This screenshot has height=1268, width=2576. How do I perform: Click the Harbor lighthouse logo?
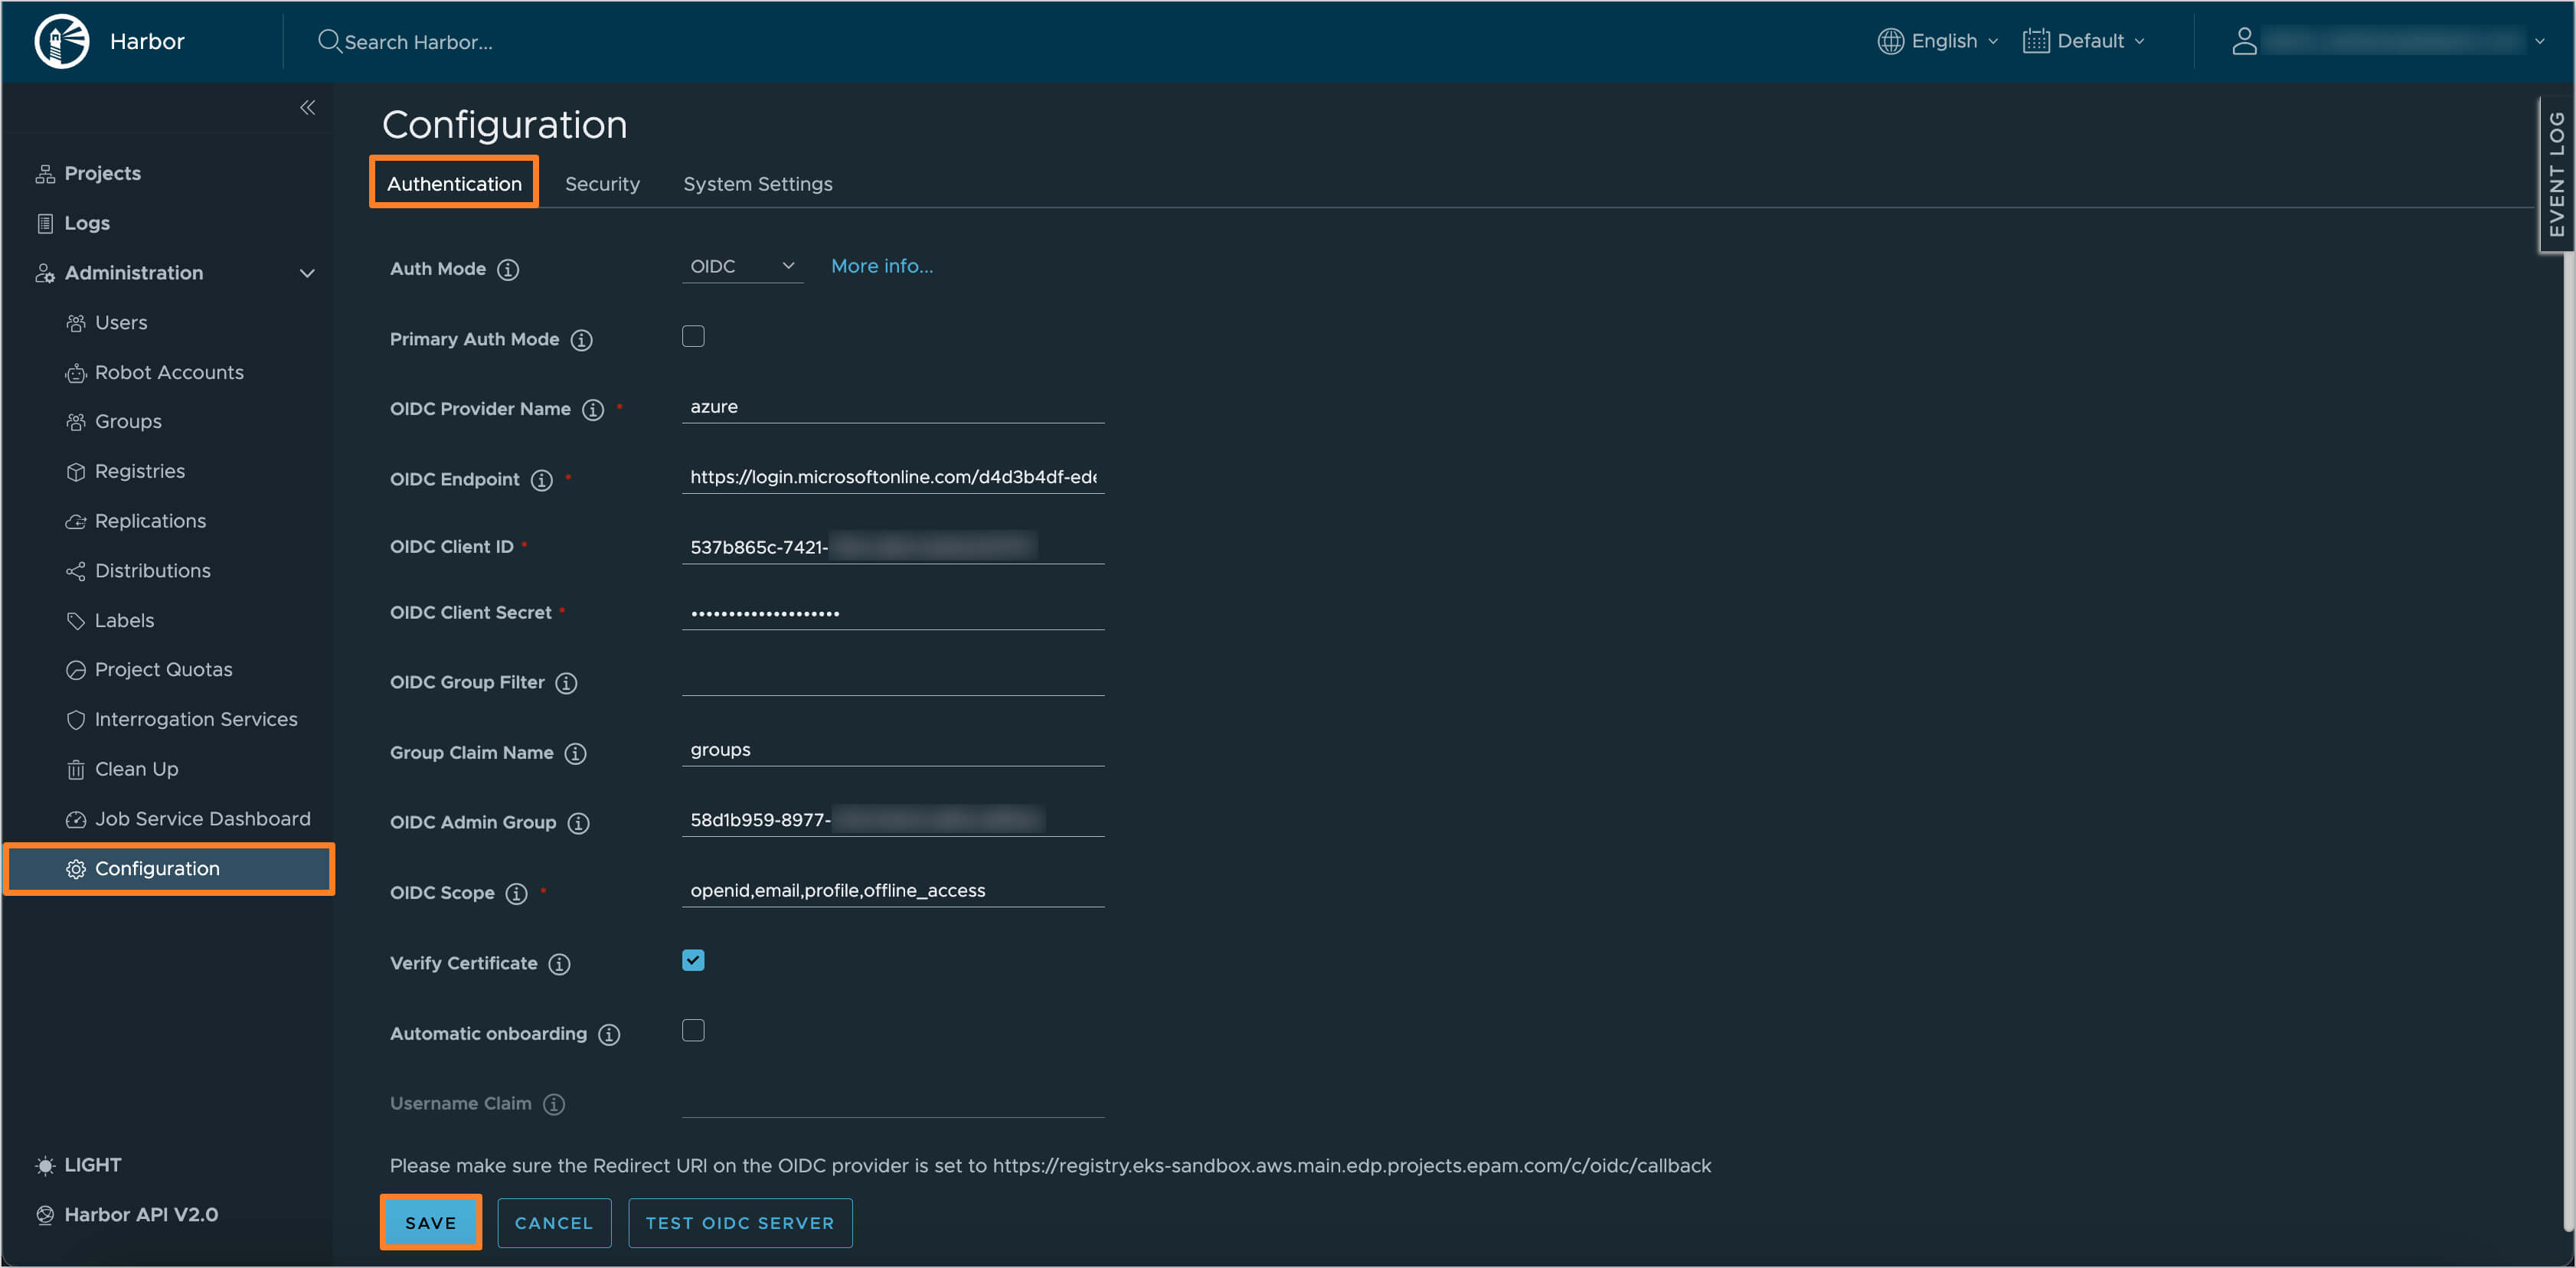pos(61,41)
